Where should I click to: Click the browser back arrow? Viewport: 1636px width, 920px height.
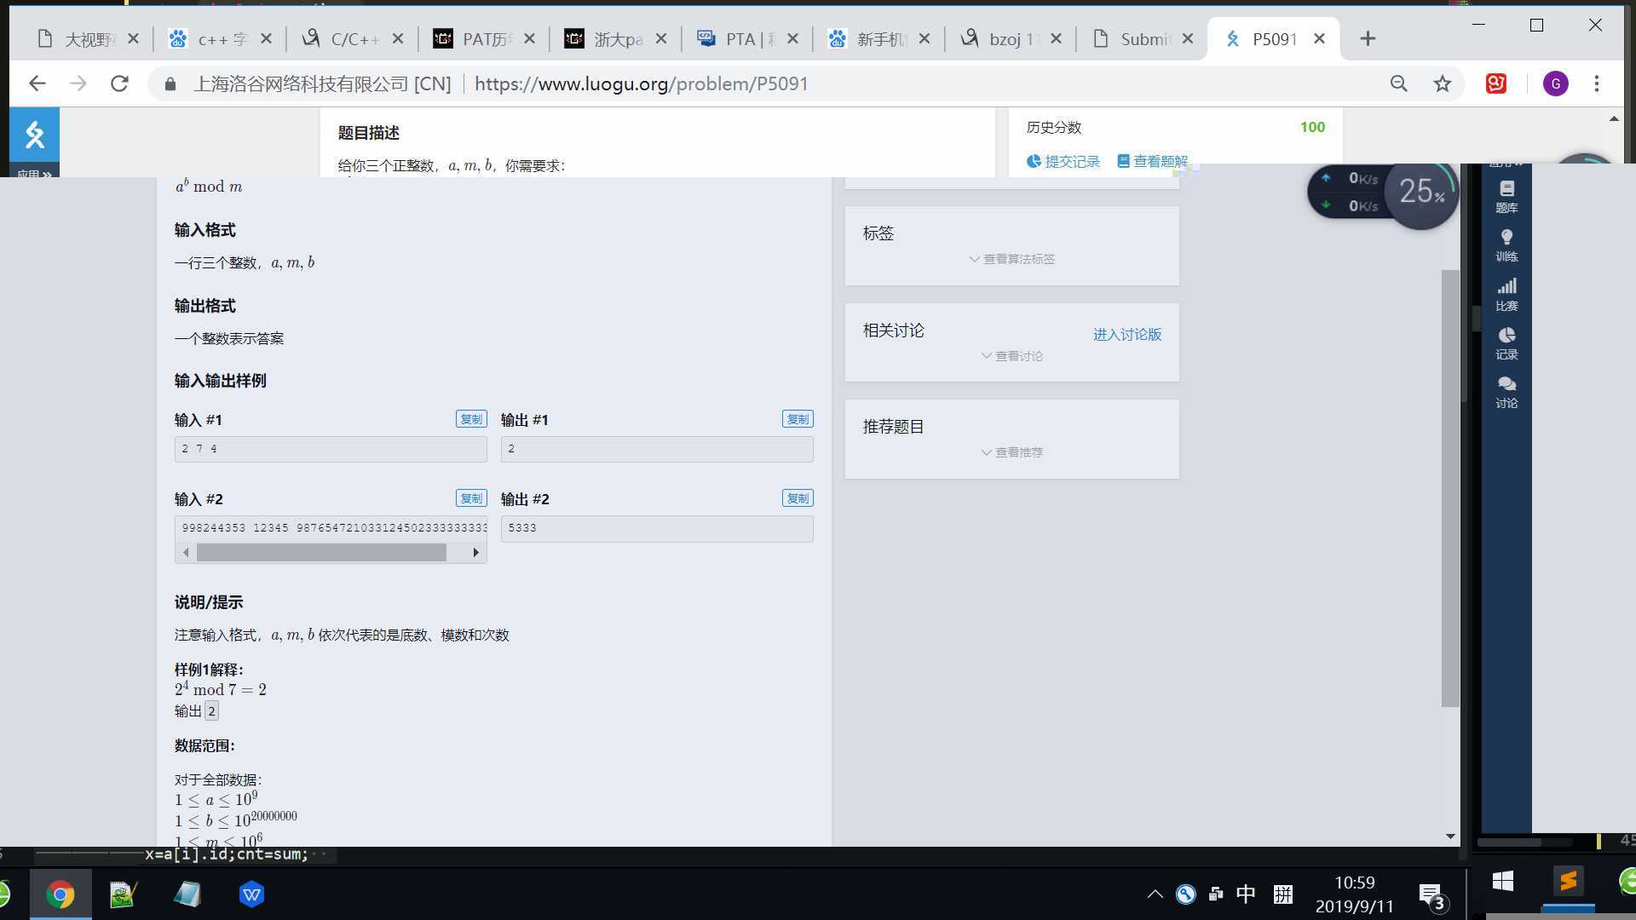(37, 83)
